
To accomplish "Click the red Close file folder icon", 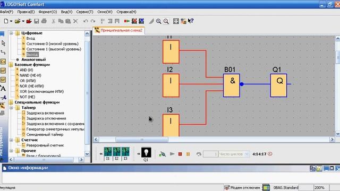I will coord(29,21).
